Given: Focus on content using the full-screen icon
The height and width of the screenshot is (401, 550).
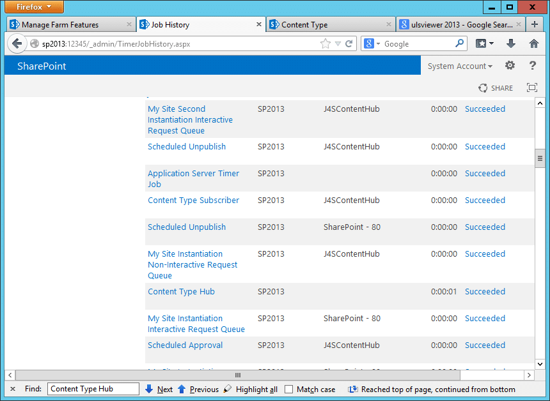Looking at the screenshot, I should [x=531, y=87].
